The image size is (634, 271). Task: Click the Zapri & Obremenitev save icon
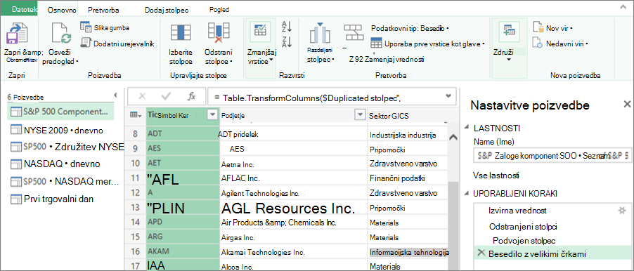[x=17, y=34]
